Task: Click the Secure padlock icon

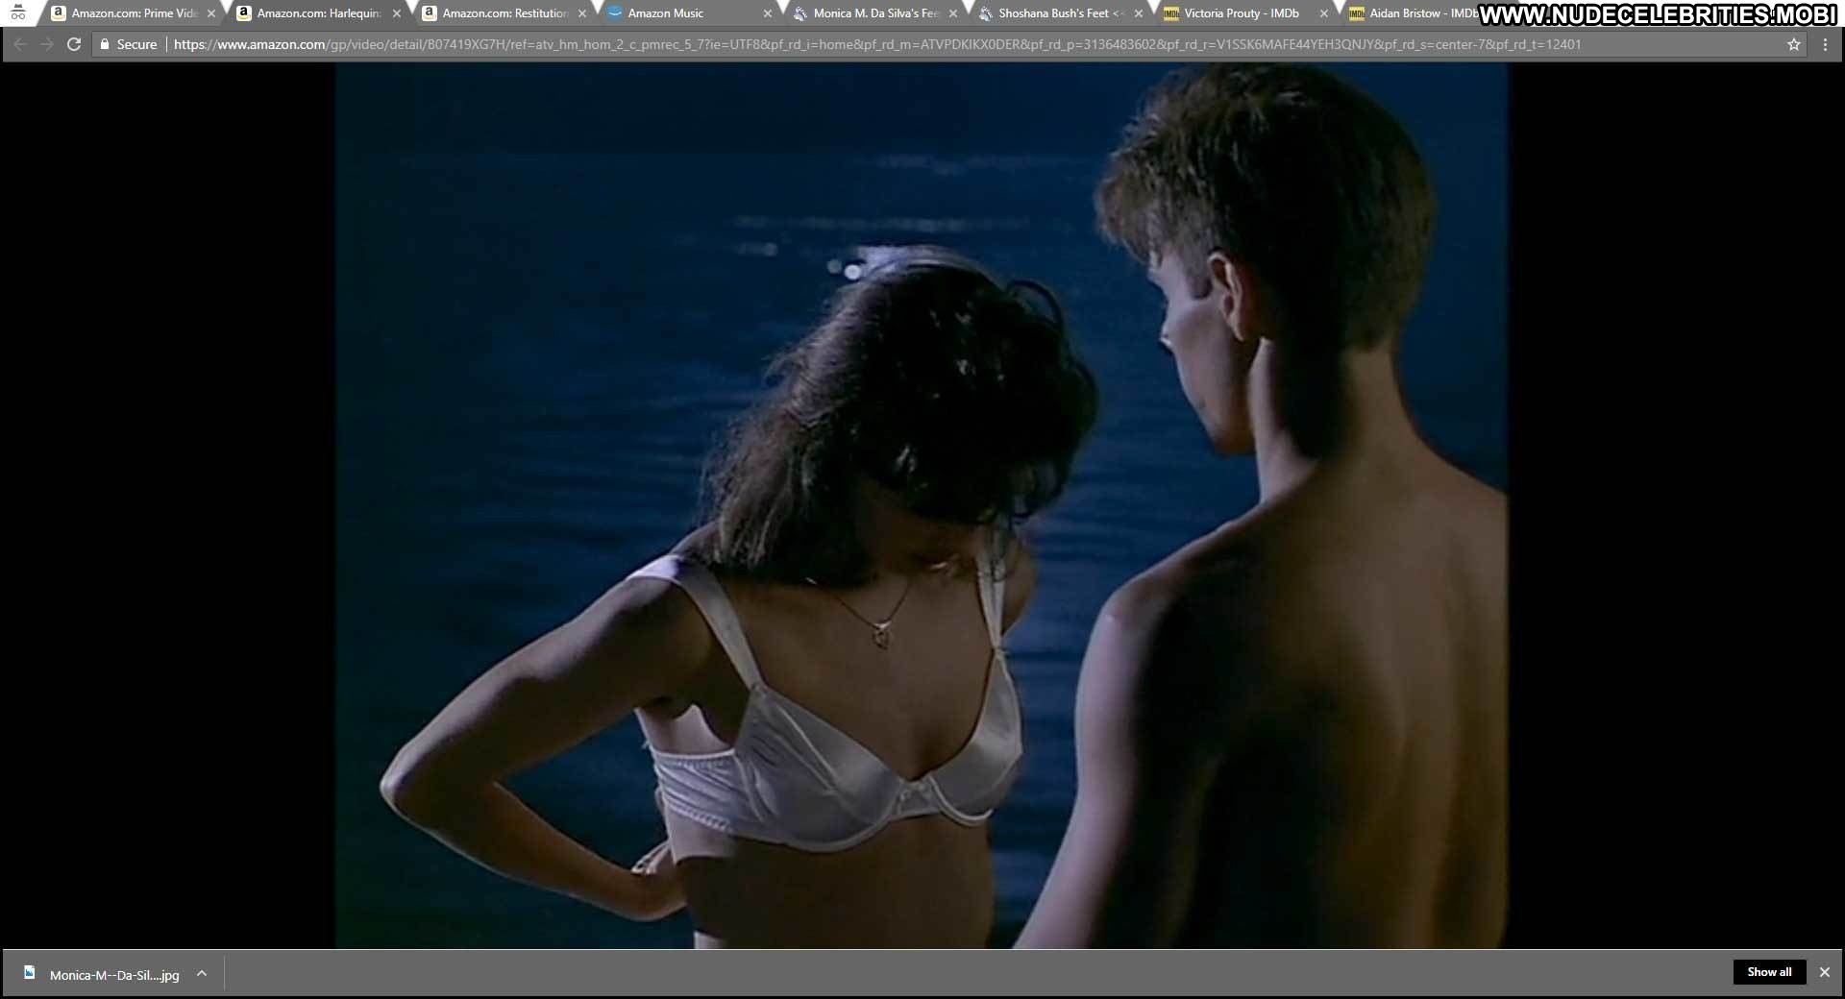Action: pos(106,44)
